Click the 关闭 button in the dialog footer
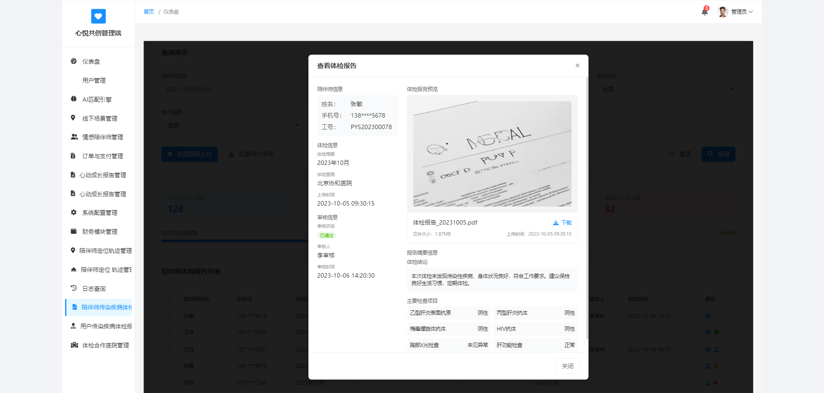Screen dimensions: 824x393 pyautogui.click(x=567, y=366)
